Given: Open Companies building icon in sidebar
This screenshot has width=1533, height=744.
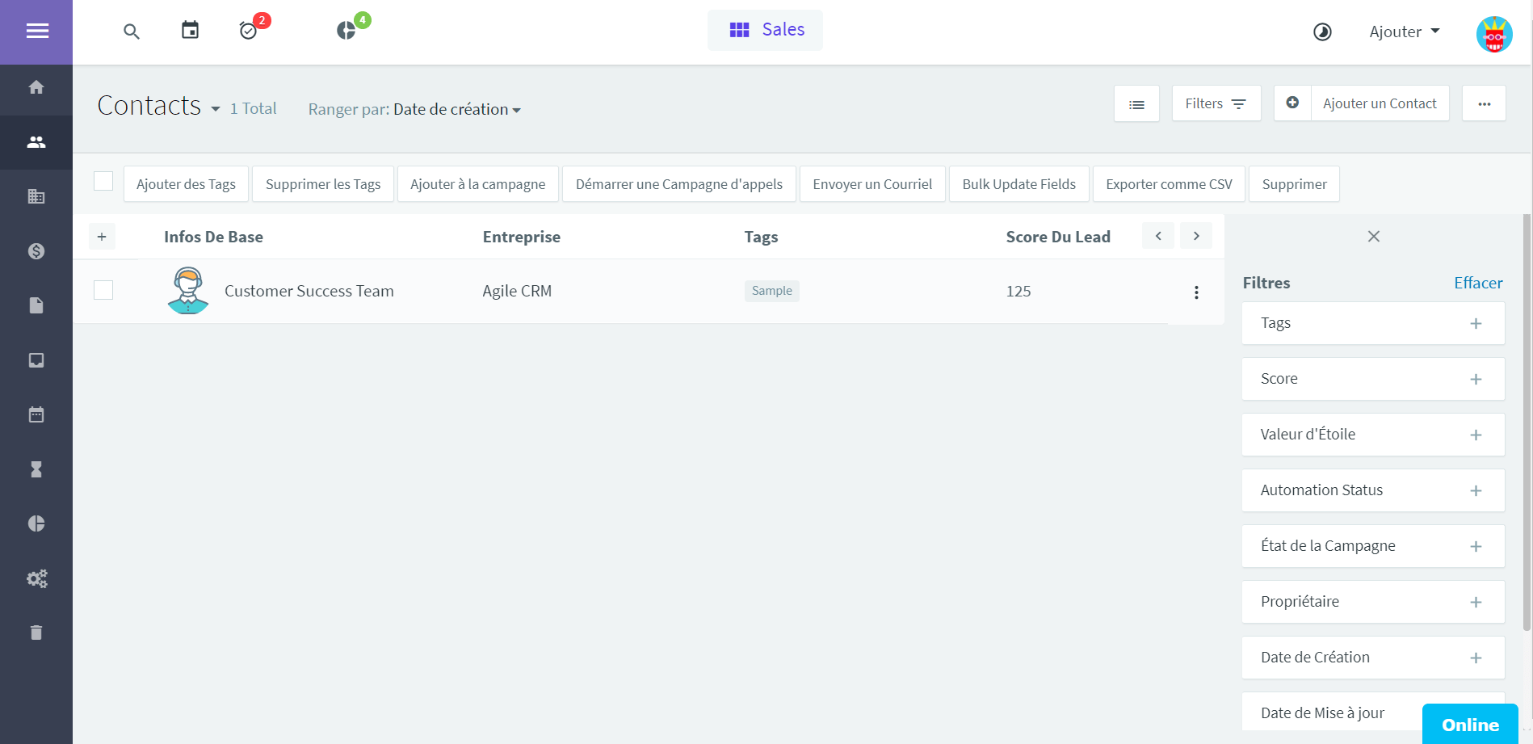Looking at the screenshot, I should pos(36,196).
